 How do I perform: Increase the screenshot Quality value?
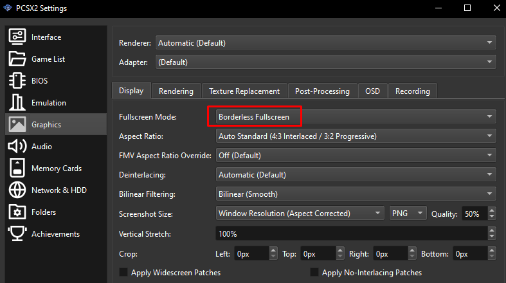[x=492, y=210]
